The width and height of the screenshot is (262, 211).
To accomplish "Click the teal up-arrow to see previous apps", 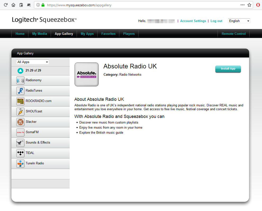I will tap(20, 71).
